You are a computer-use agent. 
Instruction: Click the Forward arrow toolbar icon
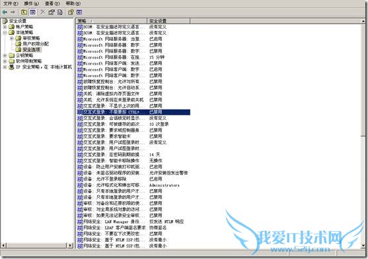coord(13,12)
